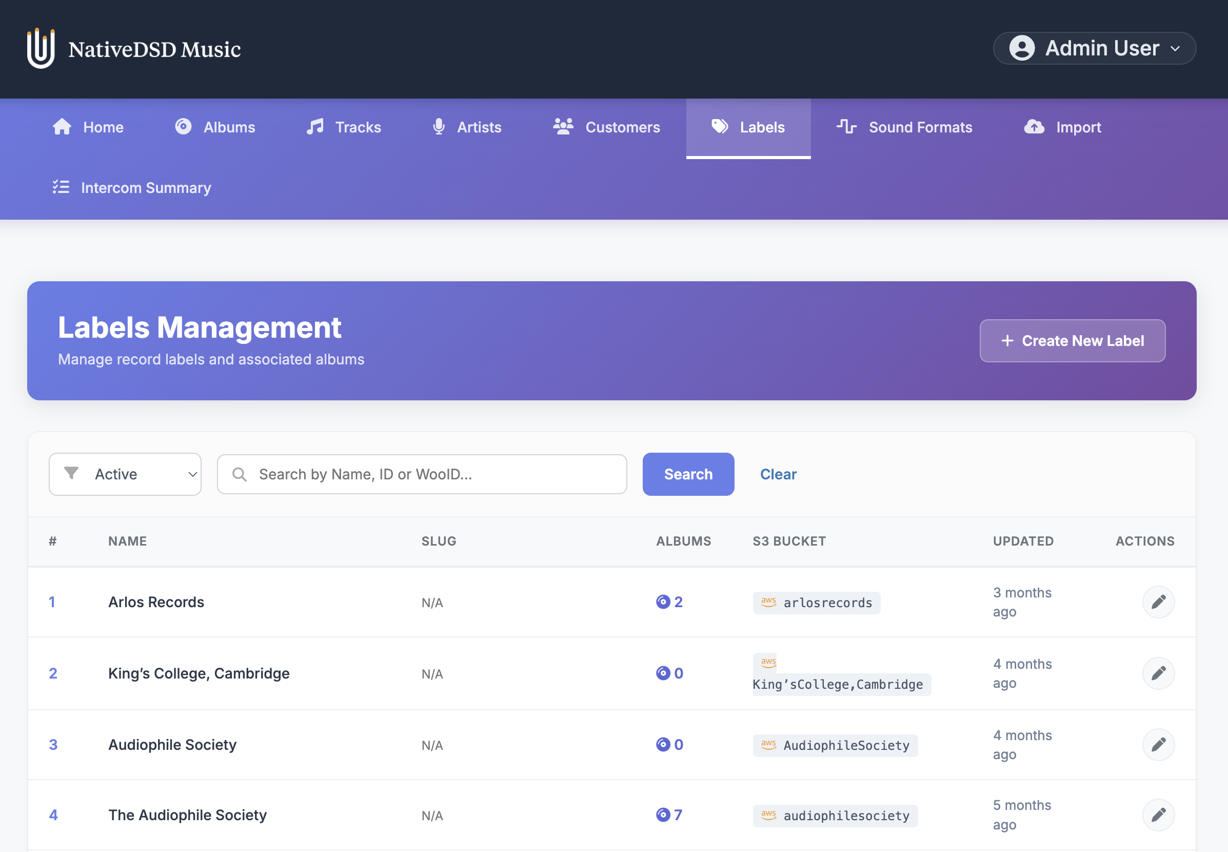Viewport: 1228px width, 852px height.
Task: Click the NativeDSD Music logo icon
Action: click(40, 49)
